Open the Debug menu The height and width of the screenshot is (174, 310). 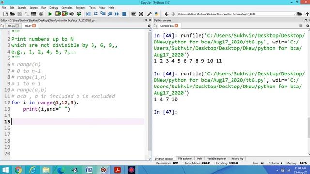[54, 8]
